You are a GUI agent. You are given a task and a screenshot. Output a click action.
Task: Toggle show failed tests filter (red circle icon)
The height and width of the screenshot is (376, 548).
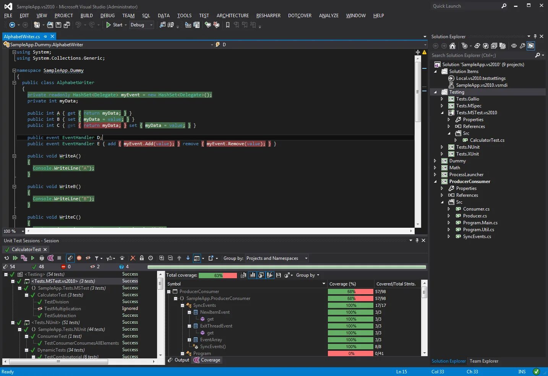point(79,258)
